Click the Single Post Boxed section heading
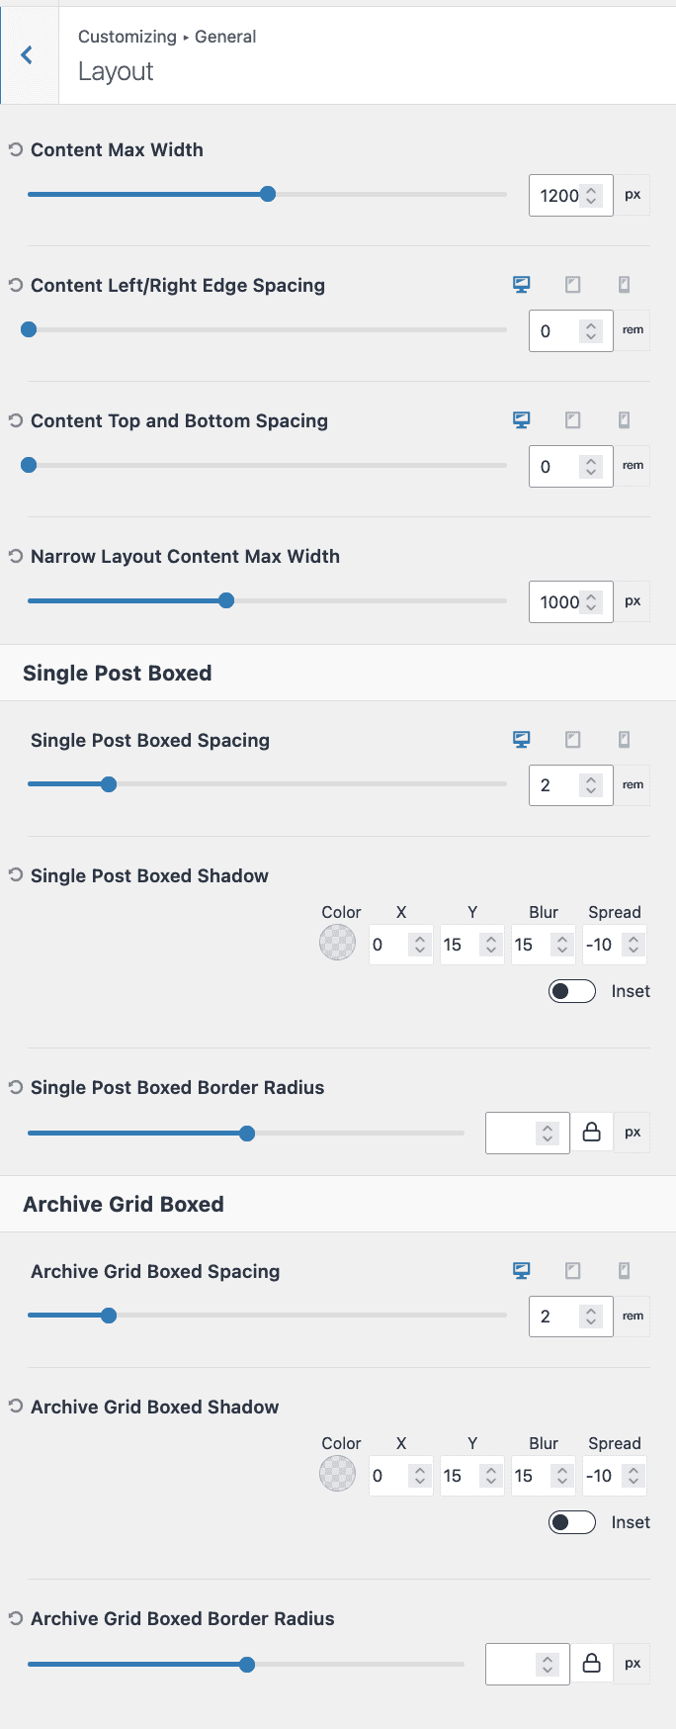Image resolution: width=676 pixels, height=1729 pixels. (117, 673)
